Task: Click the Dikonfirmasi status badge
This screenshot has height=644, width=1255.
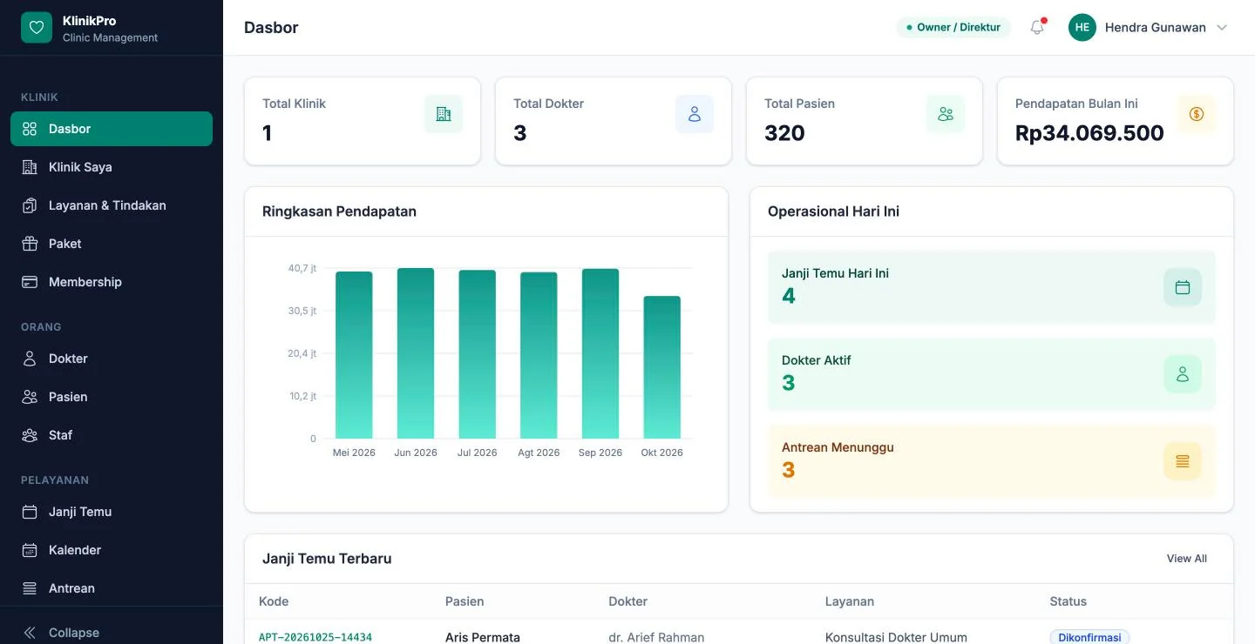Action: [x=1089, y=637]
